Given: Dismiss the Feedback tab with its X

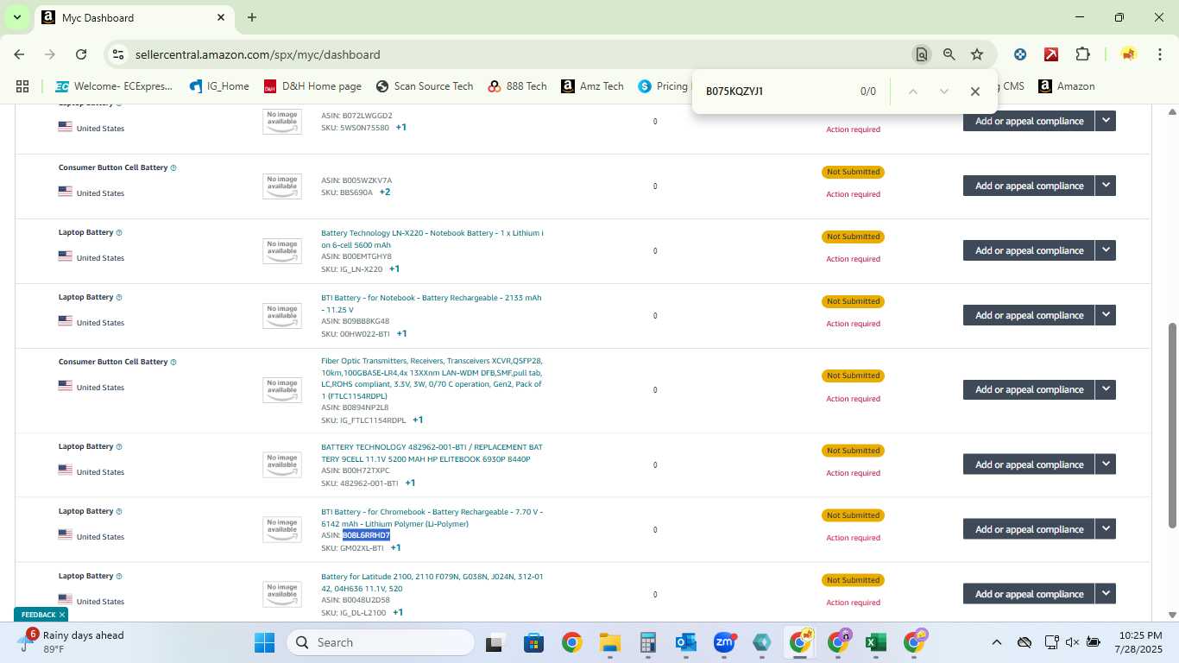Looking at the screenshot, I should tap(62, 615).
